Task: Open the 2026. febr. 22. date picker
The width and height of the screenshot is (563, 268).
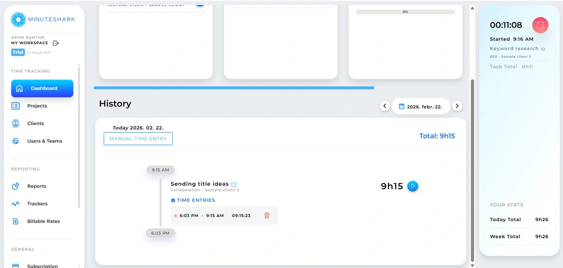Action: click(421, 106)
